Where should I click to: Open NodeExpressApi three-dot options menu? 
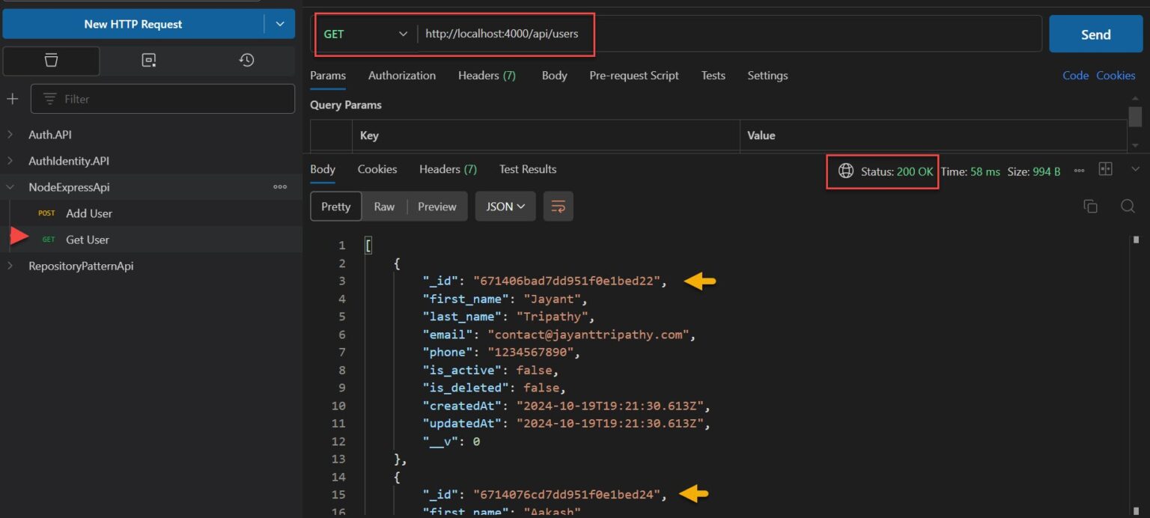pyautogui.click(x=280, y=187)
